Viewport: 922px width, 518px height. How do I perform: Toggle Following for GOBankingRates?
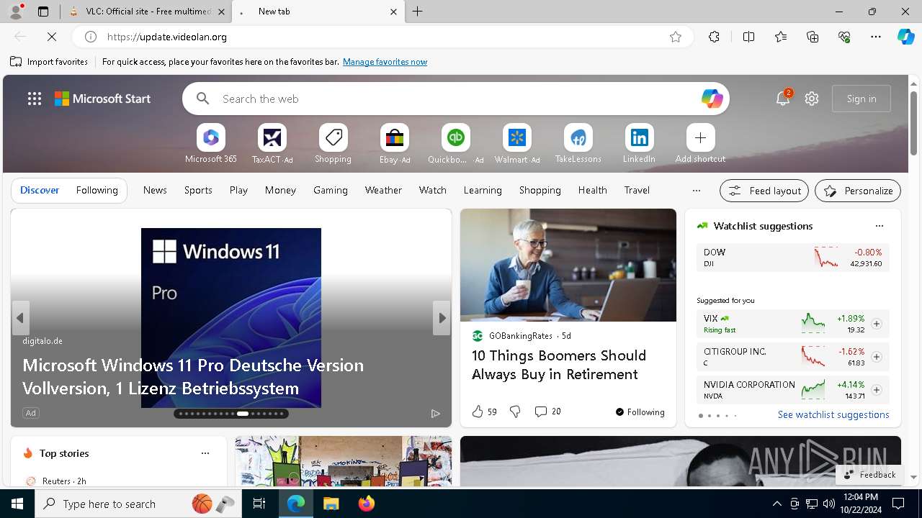640,412
